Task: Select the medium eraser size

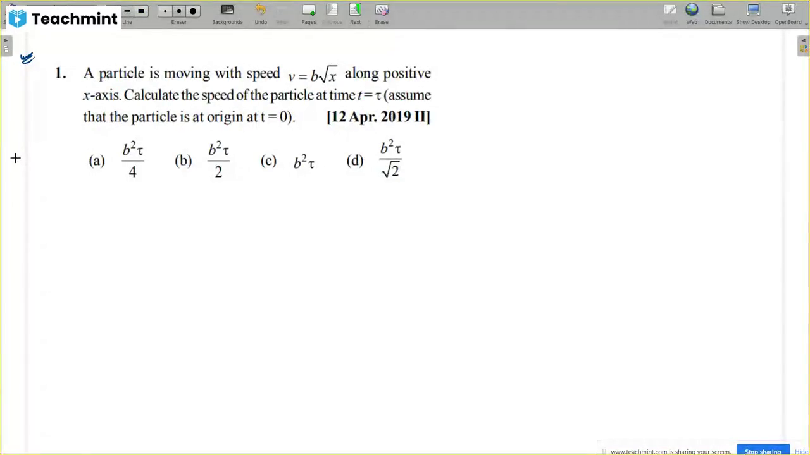Action: point(179,11)
